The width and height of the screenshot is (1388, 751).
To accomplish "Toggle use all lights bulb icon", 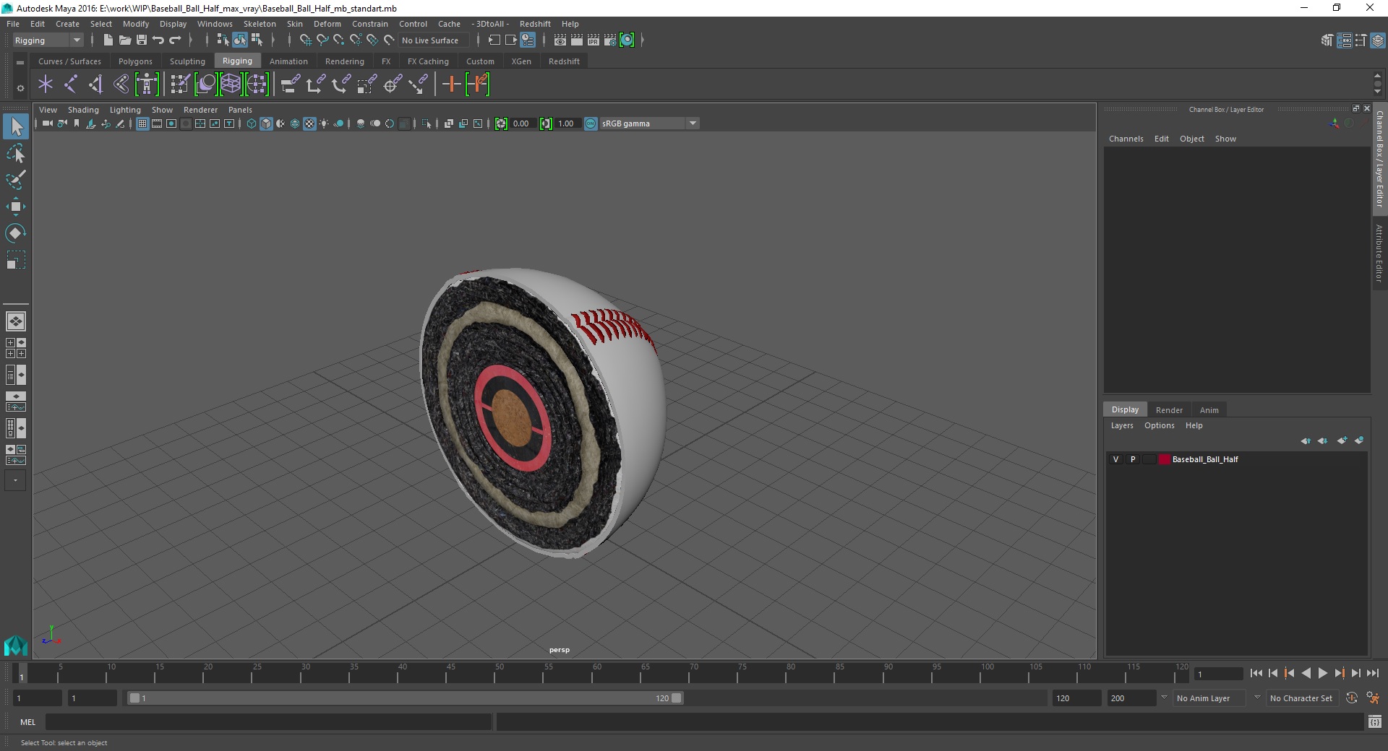I will tap(324, 123).
